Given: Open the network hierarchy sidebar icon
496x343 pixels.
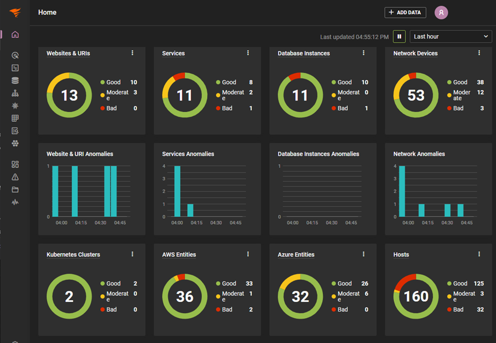Looking at the screenshot, I should (15, 93).
